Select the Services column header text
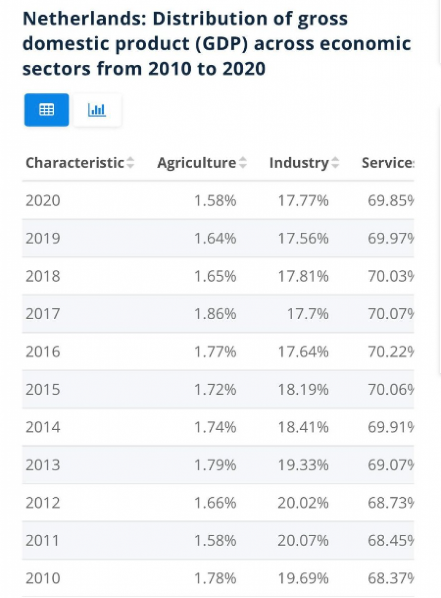Viewport: 441px width, 598px height. coord(388,163)
